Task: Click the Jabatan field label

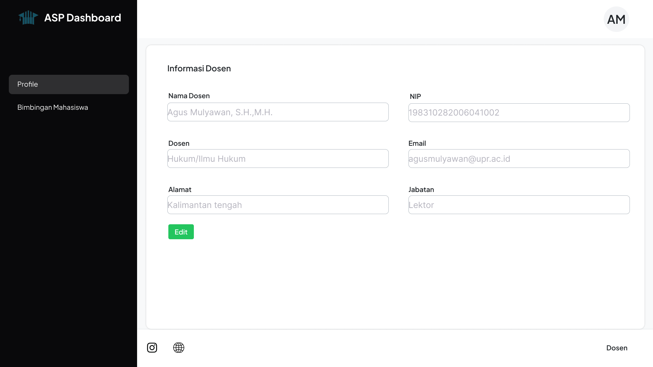Action: [x=421, y=190]
